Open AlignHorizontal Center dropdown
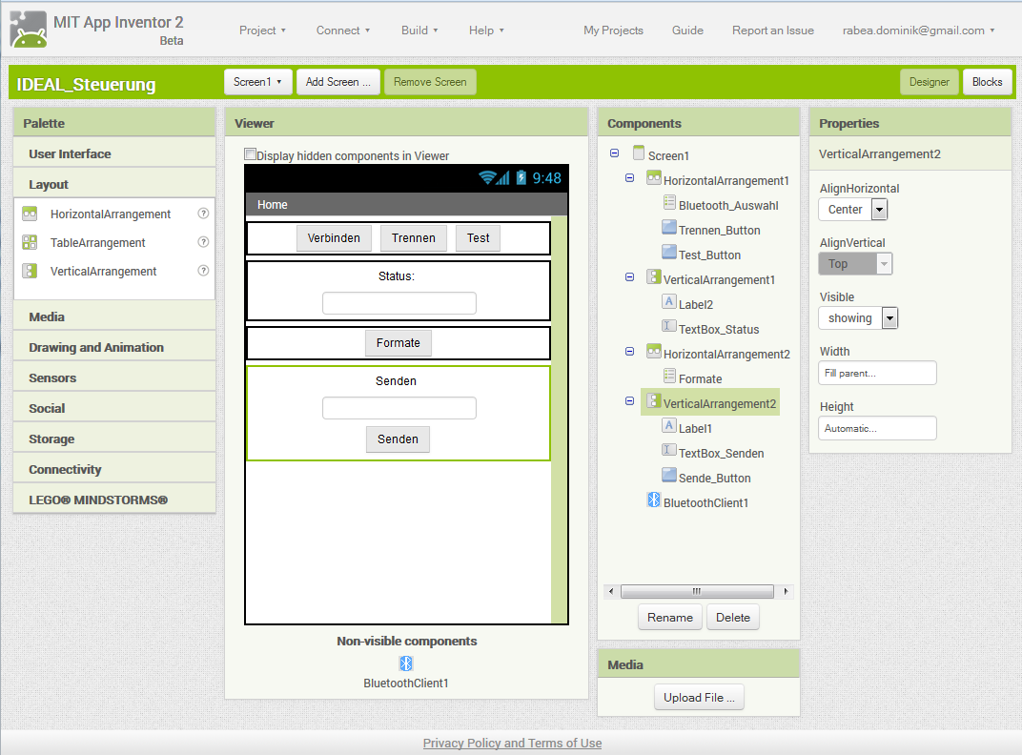The height and width of the screenshot is (755, 1022). click(x=853, y=210)
